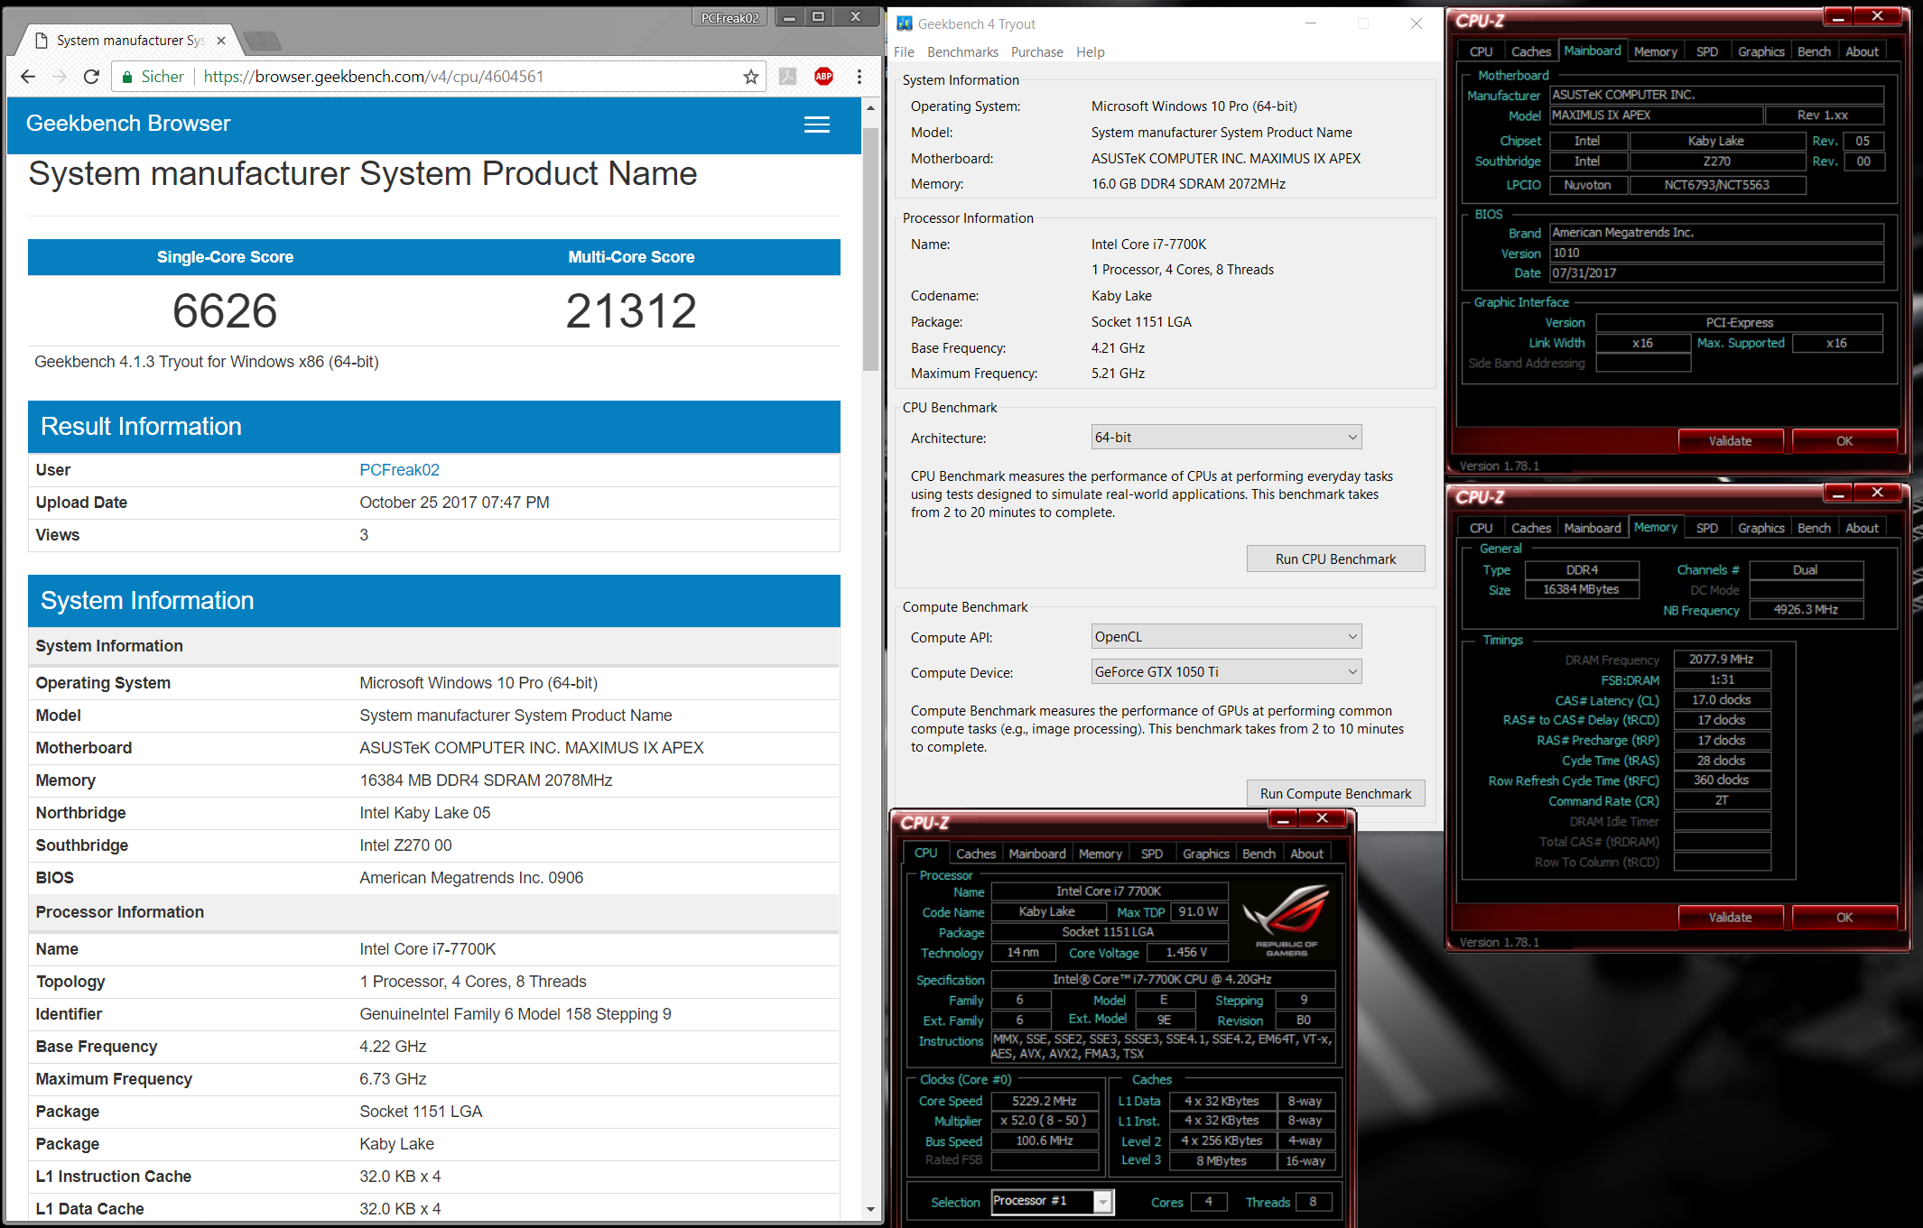Click the Single-Core Score value 6626
1923x1228 pixels.
tap(225, 311)
